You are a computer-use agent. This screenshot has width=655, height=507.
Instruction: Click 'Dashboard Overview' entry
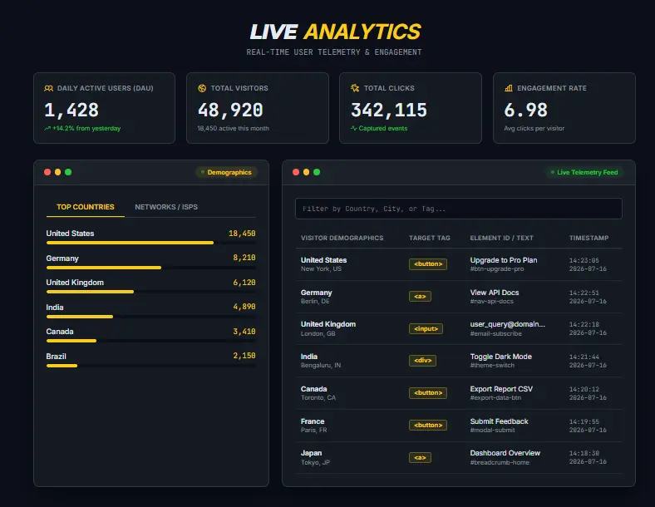click(505, 453)
